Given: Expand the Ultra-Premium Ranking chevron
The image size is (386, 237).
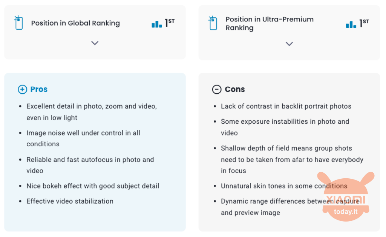Looking at the screenshot, I should [289, 44].
